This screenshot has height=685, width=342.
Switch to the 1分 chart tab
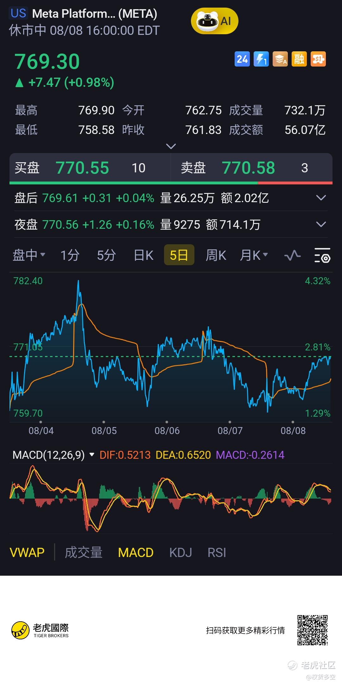(70, 255)
